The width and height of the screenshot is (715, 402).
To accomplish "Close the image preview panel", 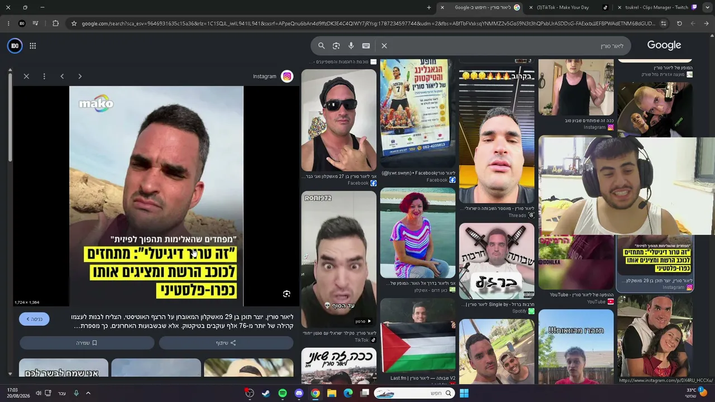I will [26, 76].
